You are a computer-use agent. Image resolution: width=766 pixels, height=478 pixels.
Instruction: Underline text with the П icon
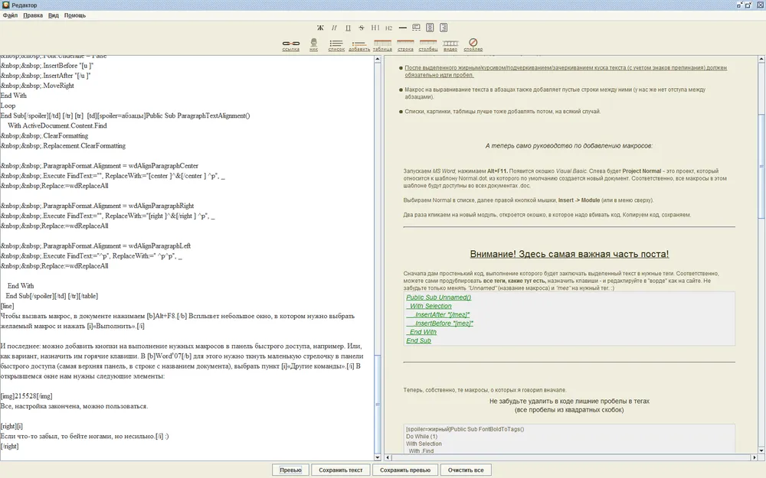click(348, 28)
